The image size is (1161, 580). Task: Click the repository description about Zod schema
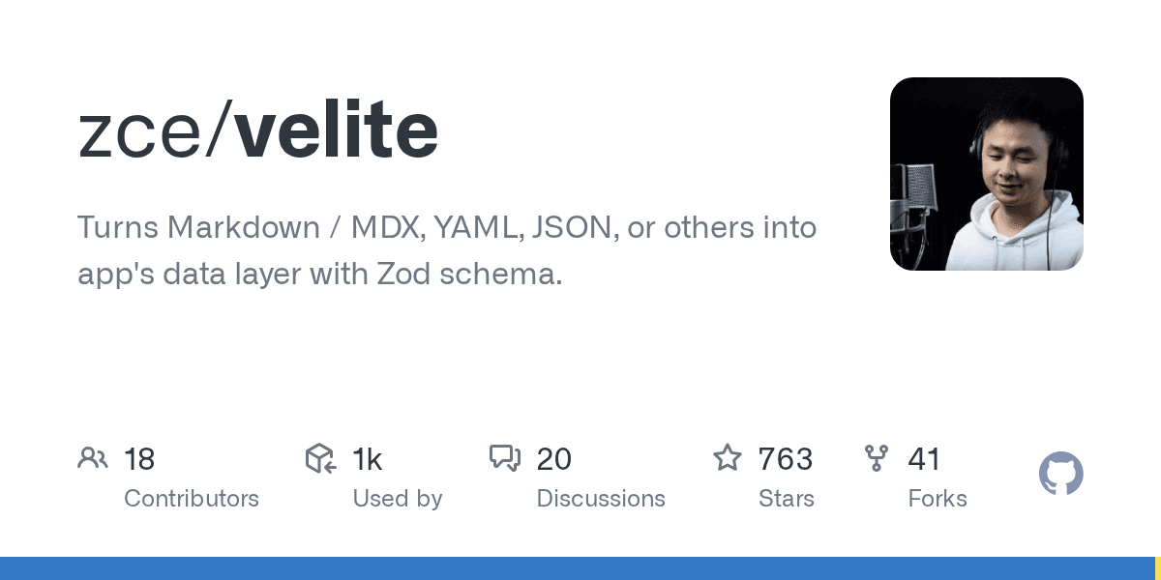tap(447, 250)
